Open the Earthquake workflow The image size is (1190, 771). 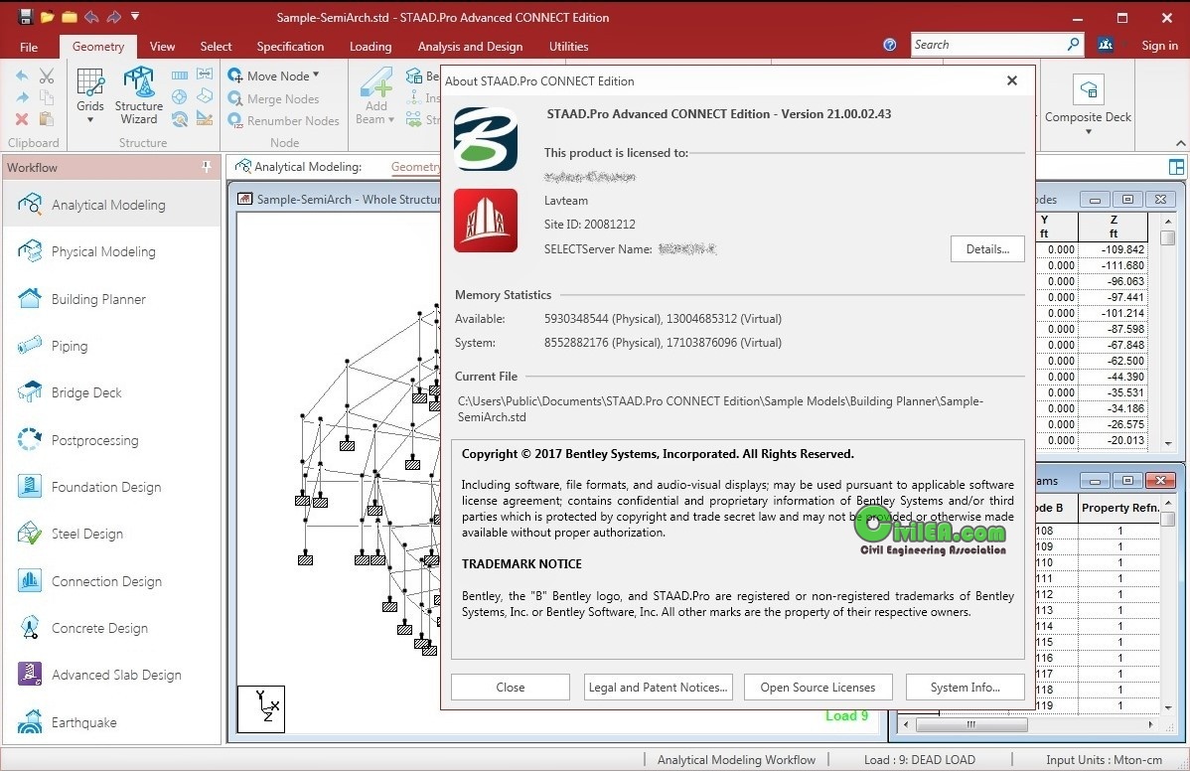(111, 722)
